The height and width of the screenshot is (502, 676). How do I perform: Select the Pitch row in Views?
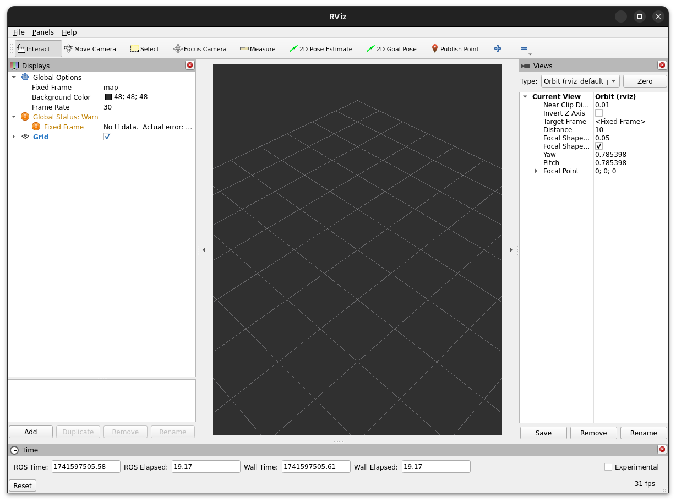coord(593,163)
